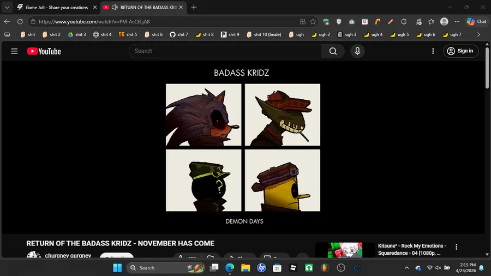Viewport: 491px width, 276px height.
Task: Focus the YouTube search box
Action: [225, 51]
